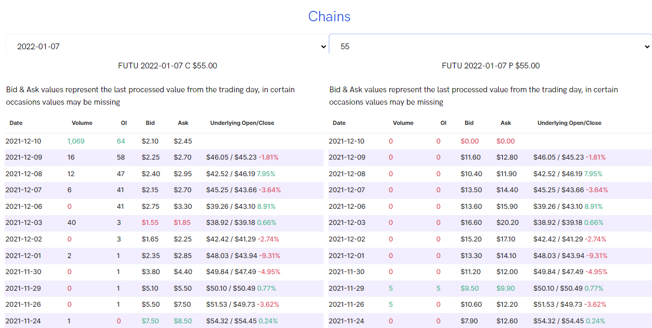652x328 pixels.
Task: Click the Chains page heading
Action: click(x=329, y=17)
